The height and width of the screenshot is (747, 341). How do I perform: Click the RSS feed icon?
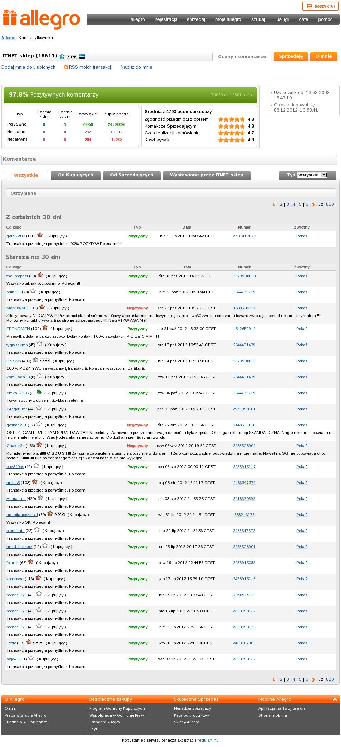pos(66,67)
